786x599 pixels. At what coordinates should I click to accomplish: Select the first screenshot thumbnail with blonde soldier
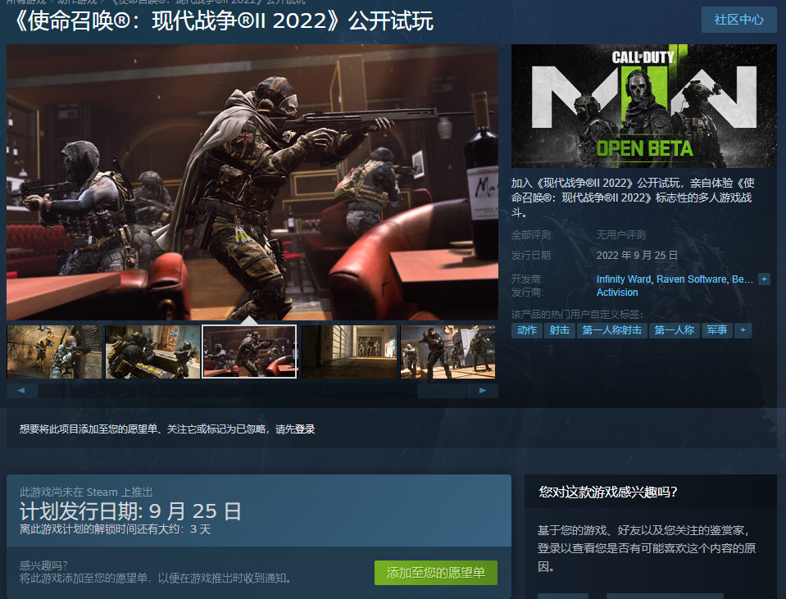pyautogui.click(x=54, y=352)
